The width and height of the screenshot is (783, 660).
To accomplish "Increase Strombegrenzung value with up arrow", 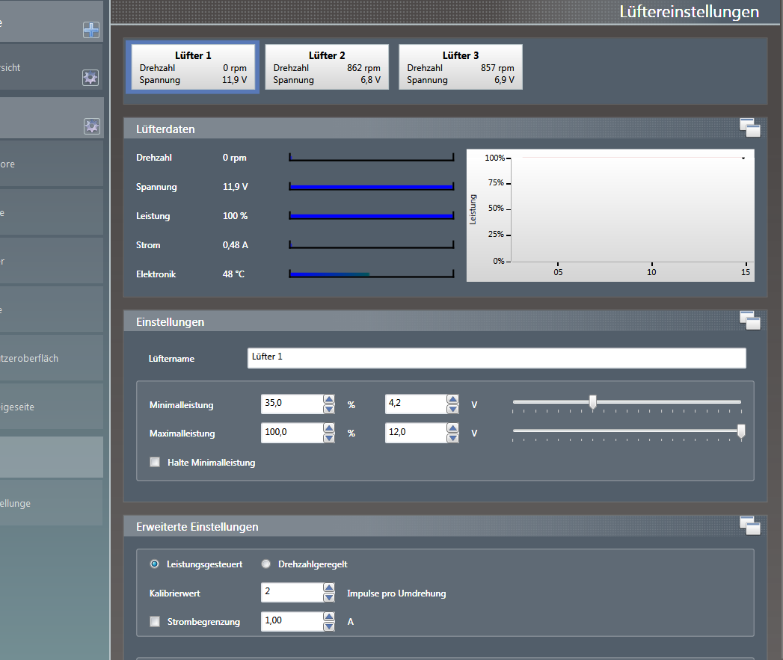I will tap(328, 616).
